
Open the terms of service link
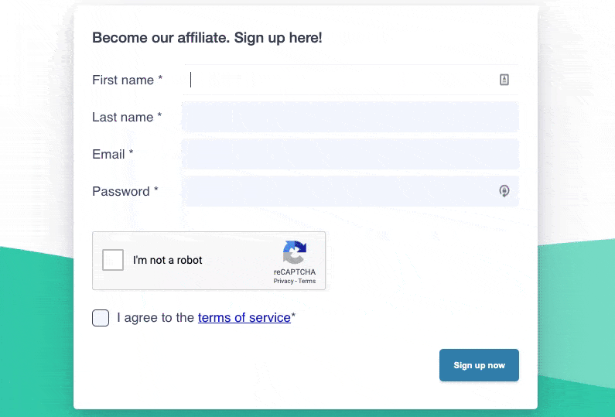click(244, 317)
